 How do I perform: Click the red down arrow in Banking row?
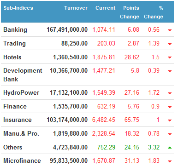170,30
